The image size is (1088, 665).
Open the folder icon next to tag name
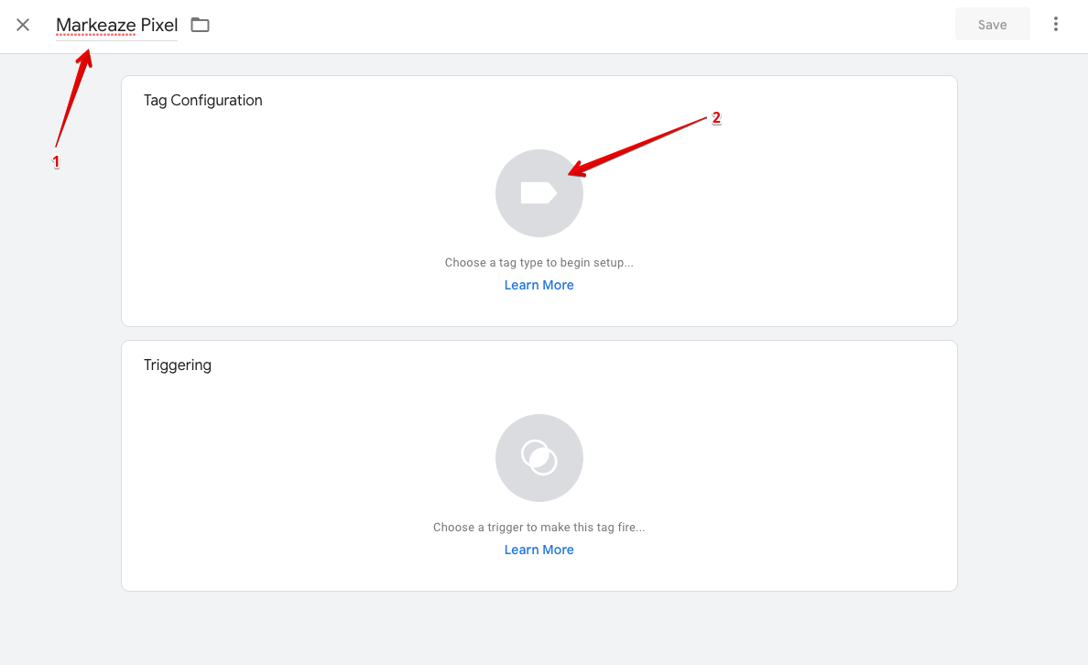click(x=200, y=25)
